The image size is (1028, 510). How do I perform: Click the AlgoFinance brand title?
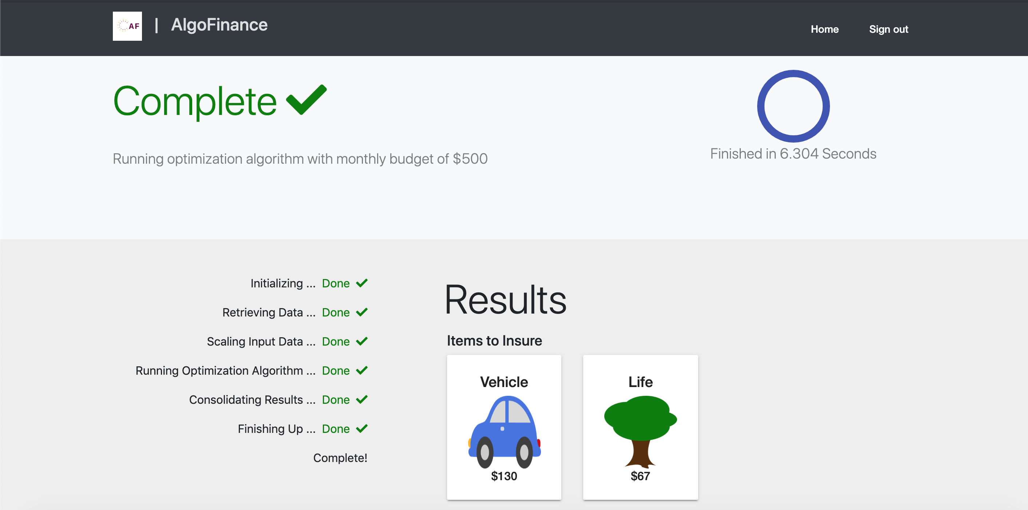[x=219, y=25]
